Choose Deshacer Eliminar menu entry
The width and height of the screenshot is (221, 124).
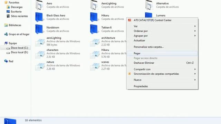pyautogui.click(x=162, y=63)
